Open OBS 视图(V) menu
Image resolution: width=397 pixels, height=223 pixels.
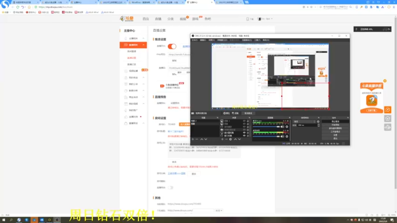click(212, 40)
